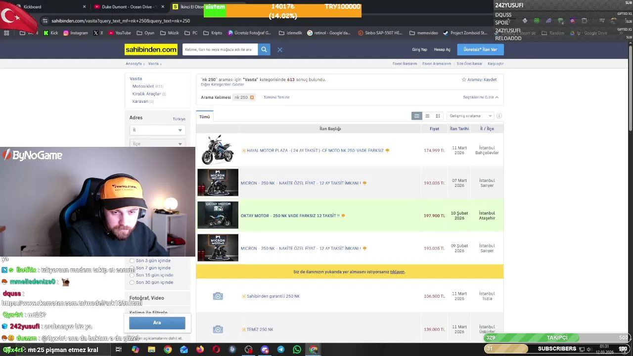Viewport: 633px width, 356px height.
Task: Open WhatsApp from the taskbar
Action: click(297, 350)
